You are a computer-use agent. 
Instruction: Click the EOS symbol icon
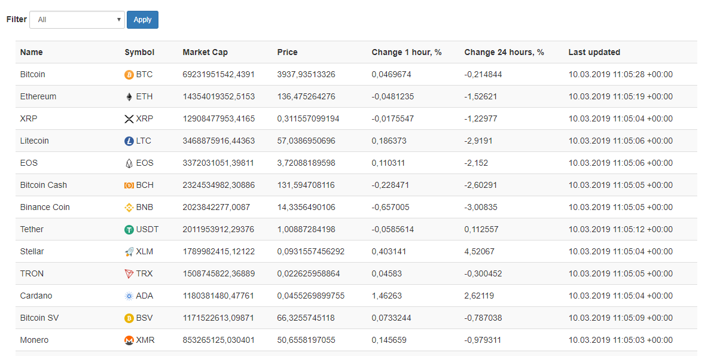[129, 163]
